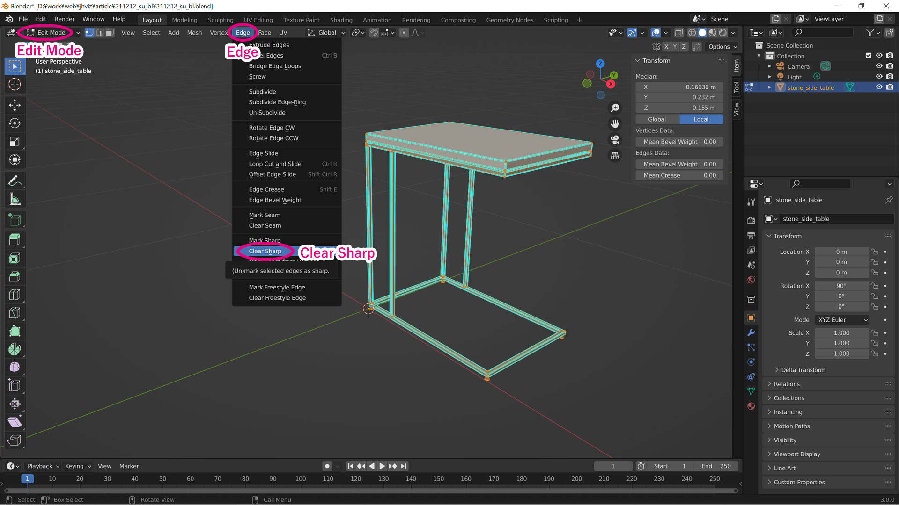The image size is (899, 505).
Task: Select the Move tool in left toolbar
Action: click(x=15, y=105)
